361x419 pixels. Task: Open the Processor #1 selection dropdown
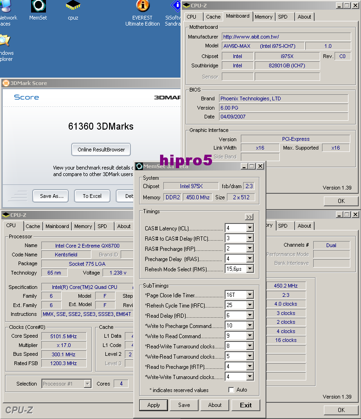click(x=87, y=384)
